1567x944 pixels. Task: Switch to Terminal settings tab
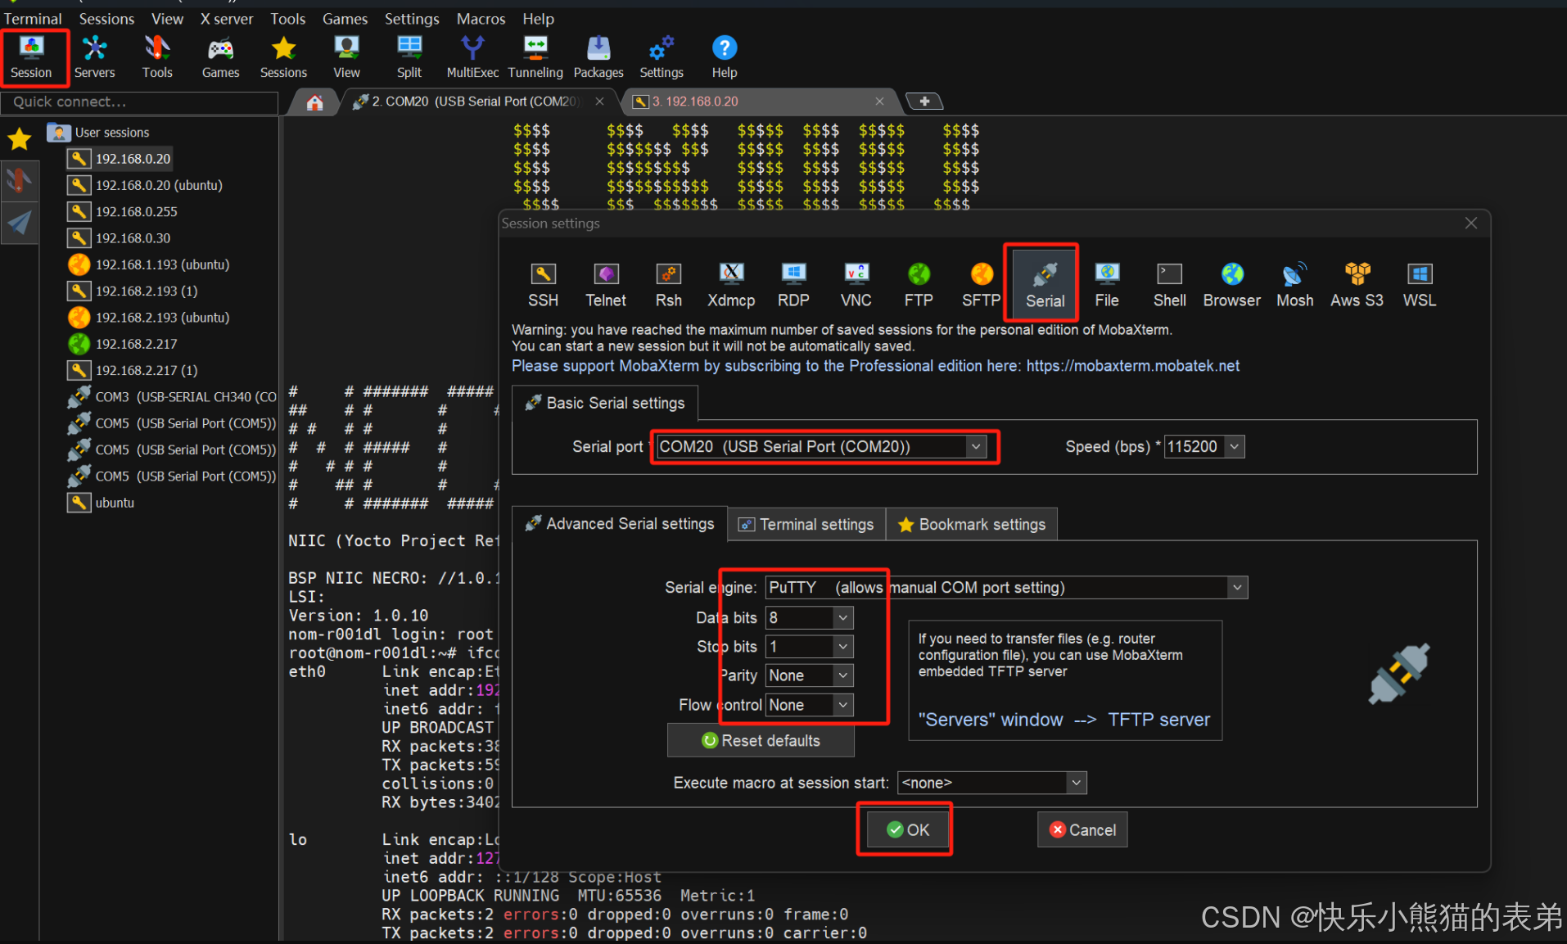(806, 525)
